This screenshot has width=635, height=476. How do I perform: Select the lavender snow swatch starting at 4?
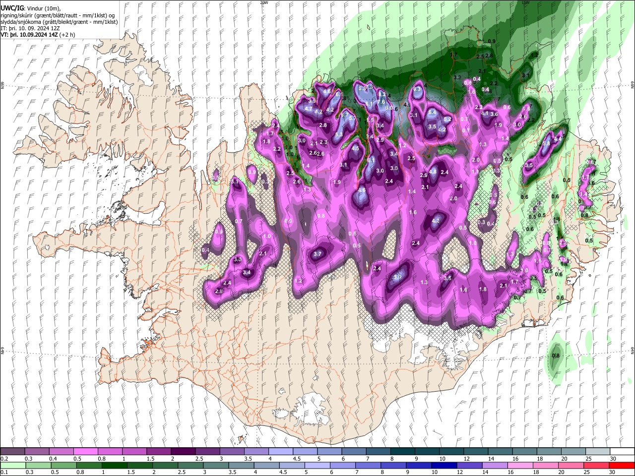(280, 452)
